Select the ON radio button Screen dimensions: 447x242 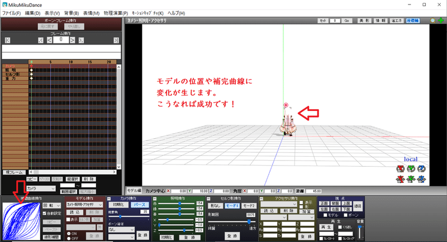click(69, 234)
